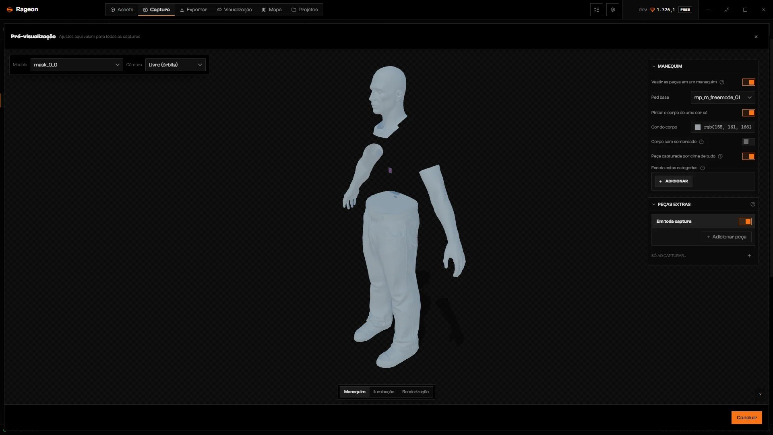
Task: Open help icon next to Corpo sem sombreado
Action: tap(701, 142)
